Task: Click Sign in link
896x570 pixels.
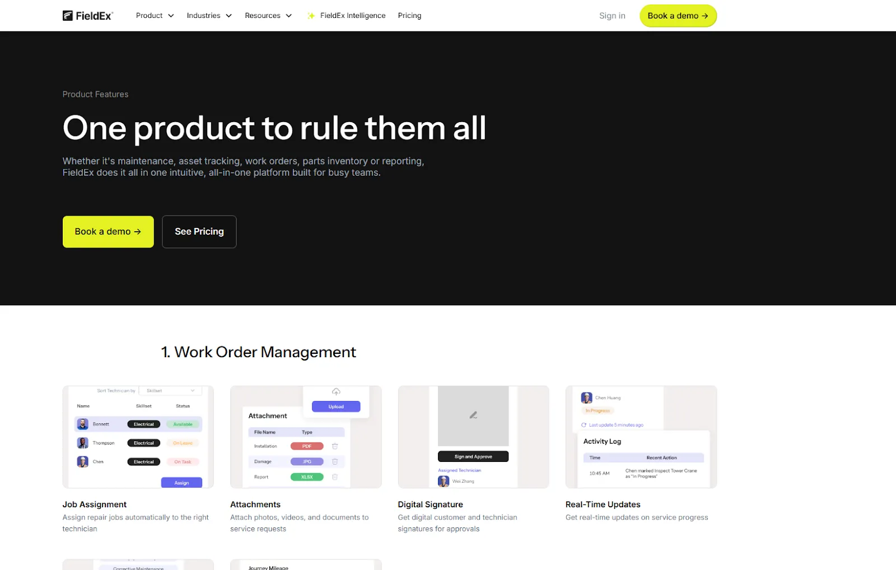Action: [x=612, y=16]
